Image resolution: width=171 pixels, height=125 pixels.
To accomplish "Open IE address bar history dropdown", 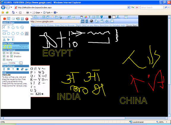I will click(129, 7).
